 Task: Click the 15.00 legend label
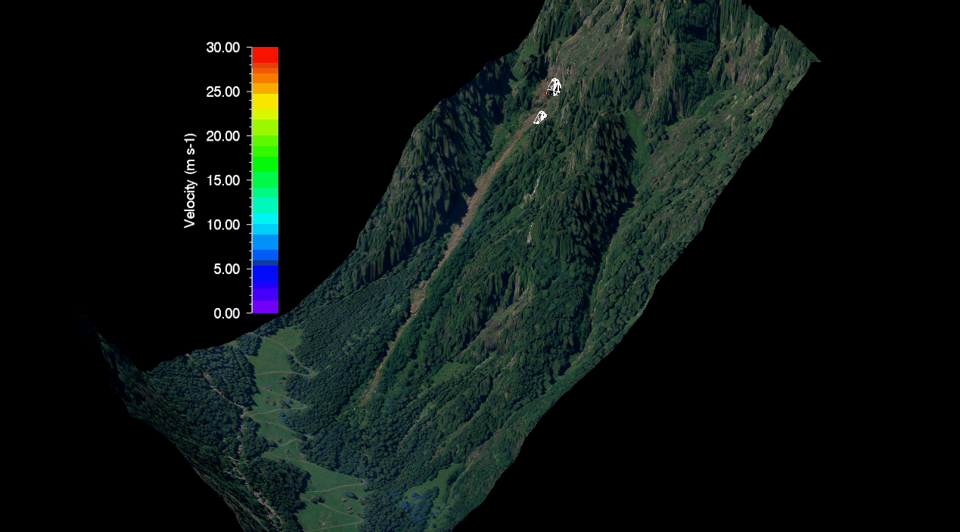pyautogui.click(x=222, y=181)
